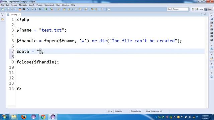Image resolution: width=214 pixels, height=120 pixels.
Task: Switch to the Web perspective
Action: (209, 9)
